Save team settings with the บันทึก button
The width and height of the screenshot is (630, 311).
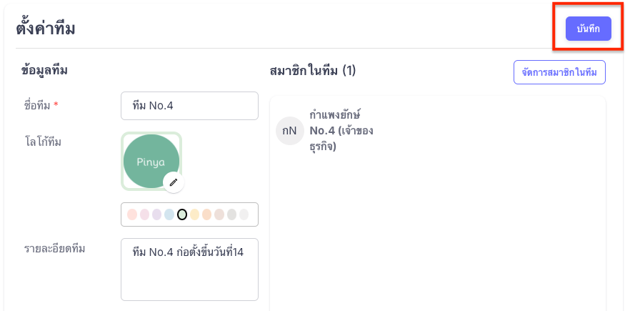[x=589, y=29]
